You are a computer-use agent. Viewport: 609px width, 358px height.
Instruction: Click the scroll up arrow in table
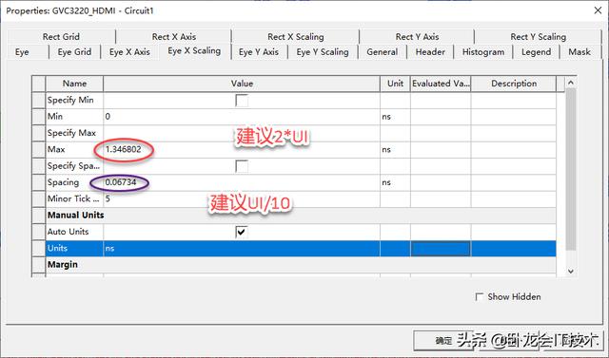point(570,83)
